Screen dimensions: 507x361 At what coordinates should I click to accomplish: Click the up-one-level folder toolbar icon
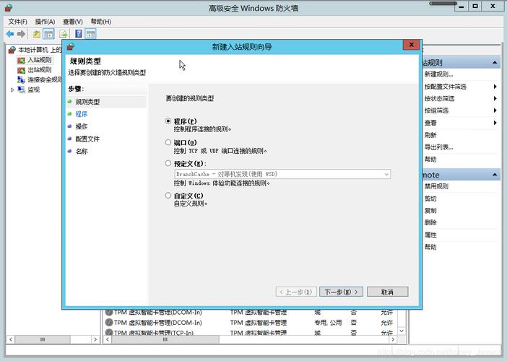pos(37,34)
